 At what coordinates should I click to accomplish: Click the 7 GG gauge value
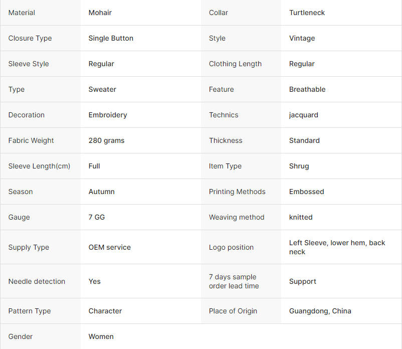97,217
